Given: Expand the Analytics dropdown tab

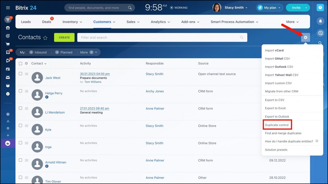Looking at the screenshot, I should coord(160,22).
